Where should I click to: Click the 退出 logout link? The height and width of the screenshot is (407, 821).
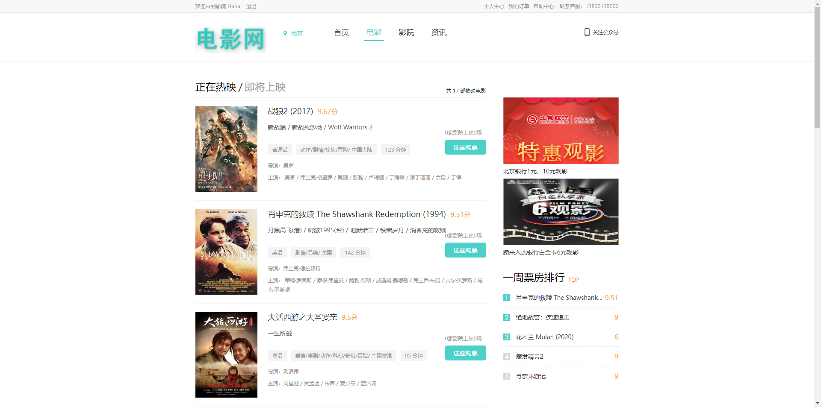pos(251,6)
